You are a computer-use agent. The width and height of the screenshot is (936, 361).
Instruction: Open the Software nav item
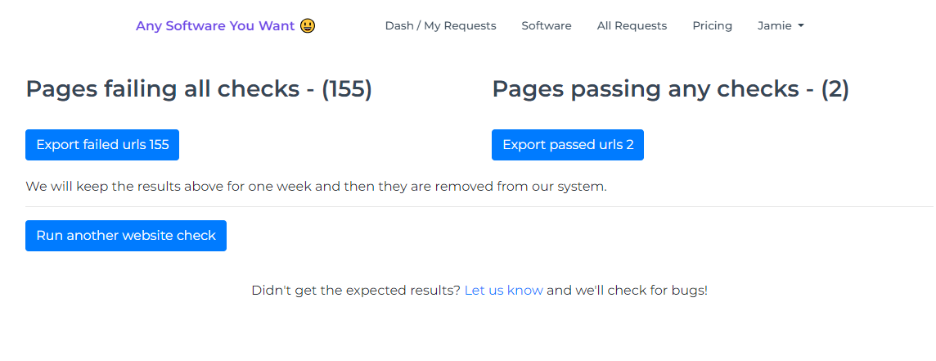tap(547, 25)
